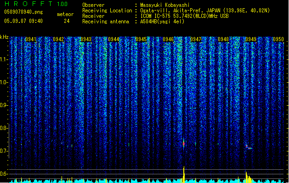Click the 1.0 kHz axis label
Screen dimensions: 289x183
point(4,82)
